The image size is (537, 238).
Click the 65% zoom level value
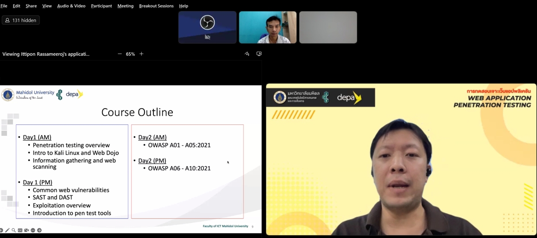point(131,54)
